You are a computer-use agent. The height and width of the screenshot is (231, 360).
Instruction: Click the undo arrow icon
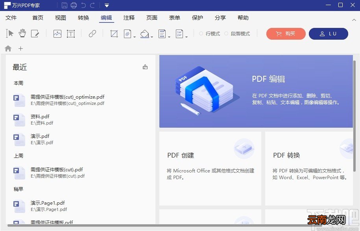83,5
